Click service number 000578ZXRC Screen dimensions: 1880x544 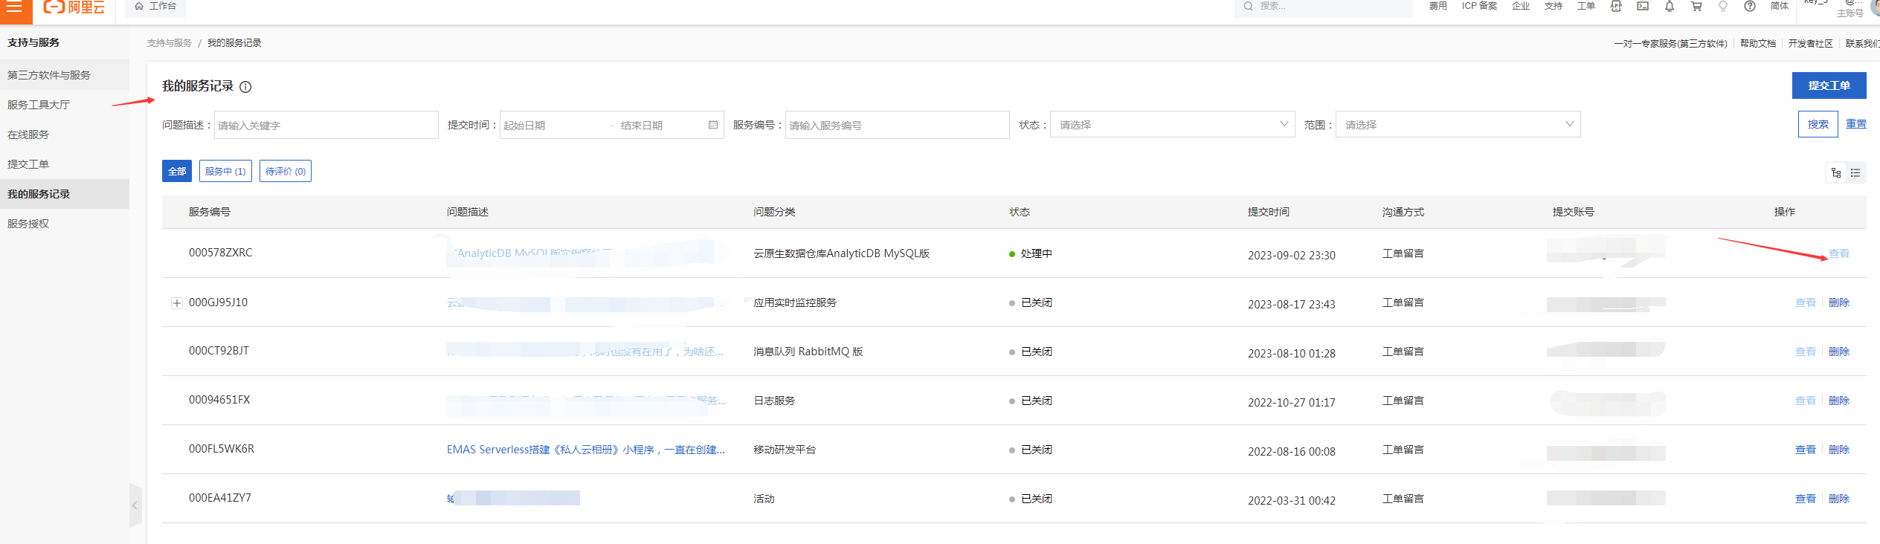[x=221, y=253]
